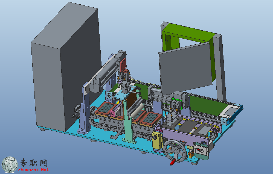The height and width of the screenshot is (174, 273).
Task: Click the 专职网 Chinese watermark text
Action: click(33, 163)
